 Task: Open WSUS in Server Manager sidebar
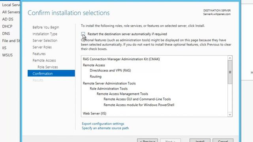coord(8,55)
